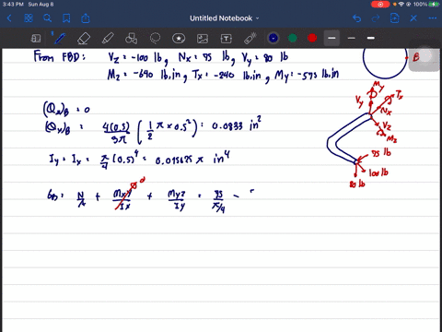Open the more options ellipsis menu
Screen dimensions: 442x332
[x=433, y=18]
